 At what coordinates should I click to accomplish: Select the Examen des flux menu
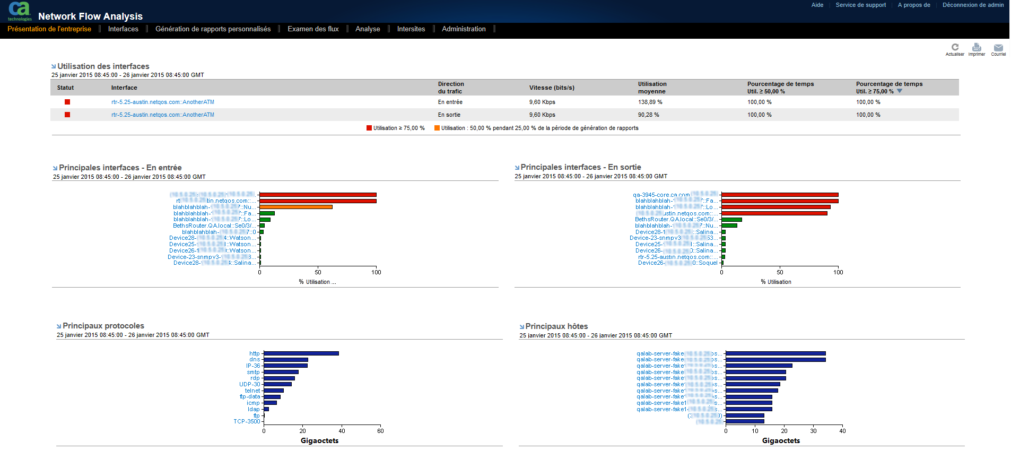tap(313, 29)
